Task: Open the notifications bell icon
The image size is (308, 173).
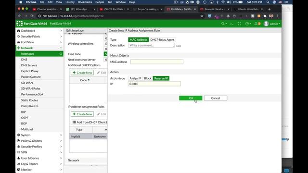Action: 256,24
